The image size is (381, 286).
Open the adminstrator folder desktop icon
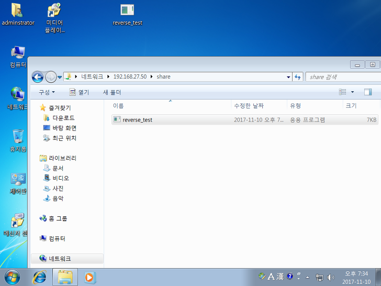point(18,14)
